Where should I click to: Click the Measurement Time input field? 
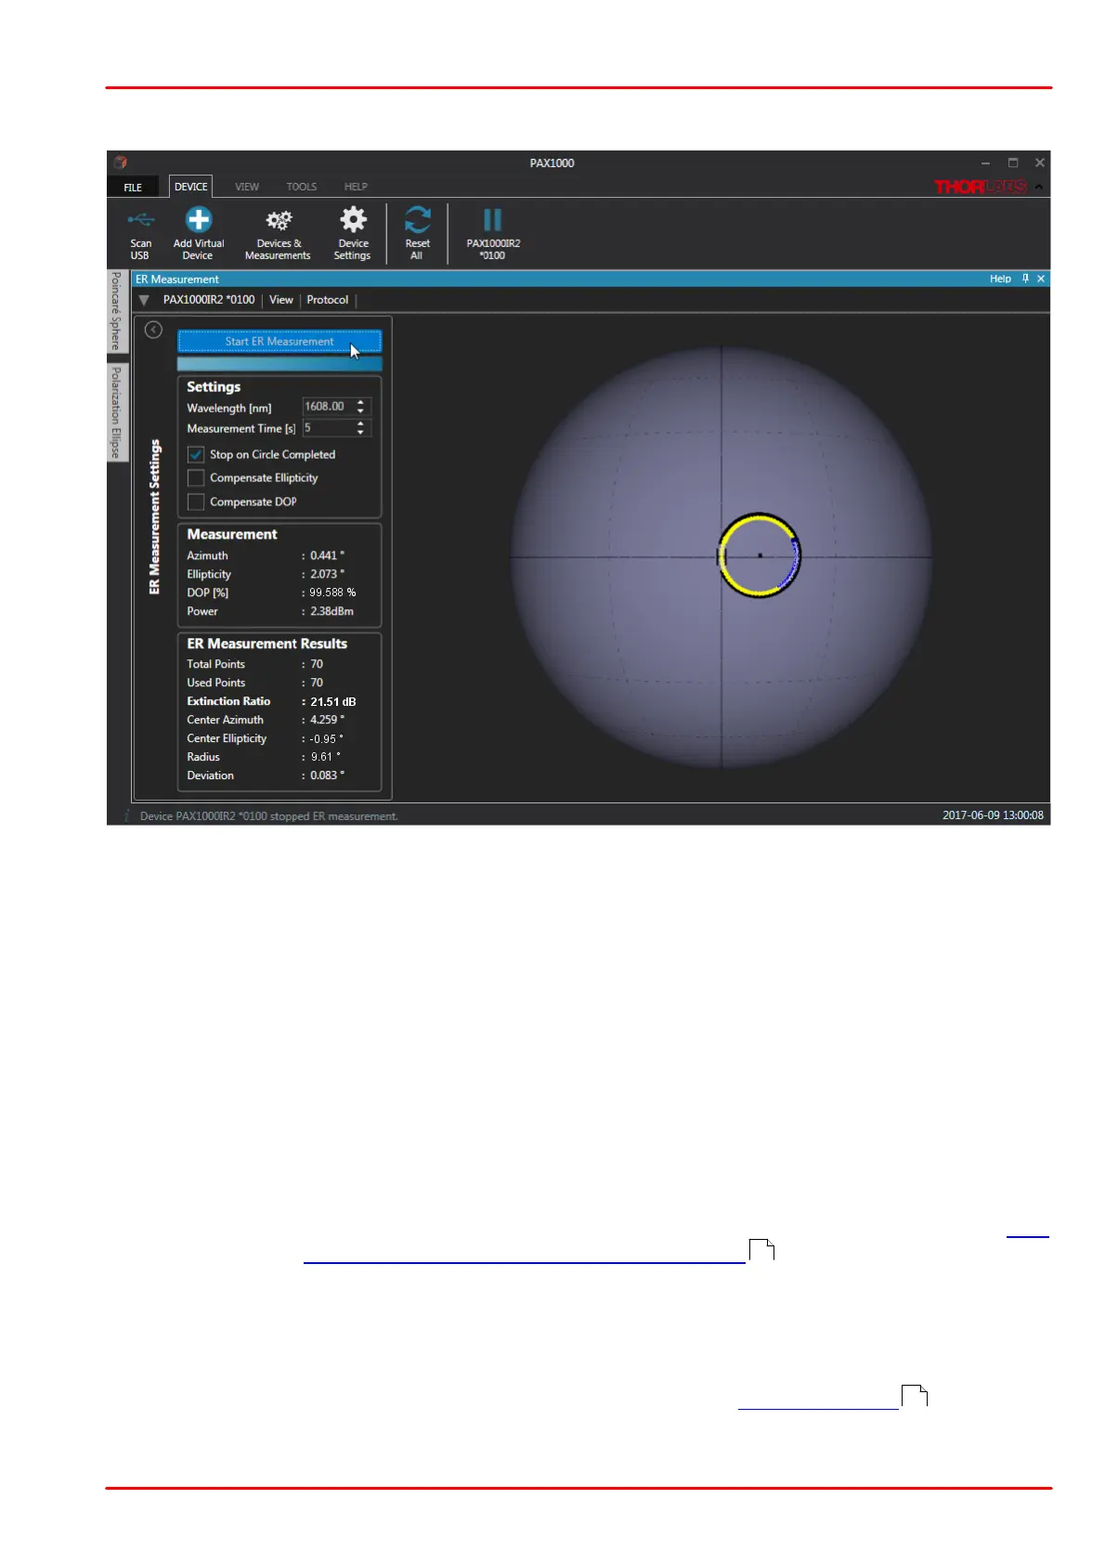pyautogui.click(x=326, y=428)
